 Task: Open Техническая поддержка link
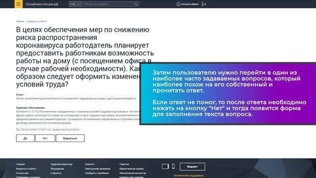[x=189, y=176]
